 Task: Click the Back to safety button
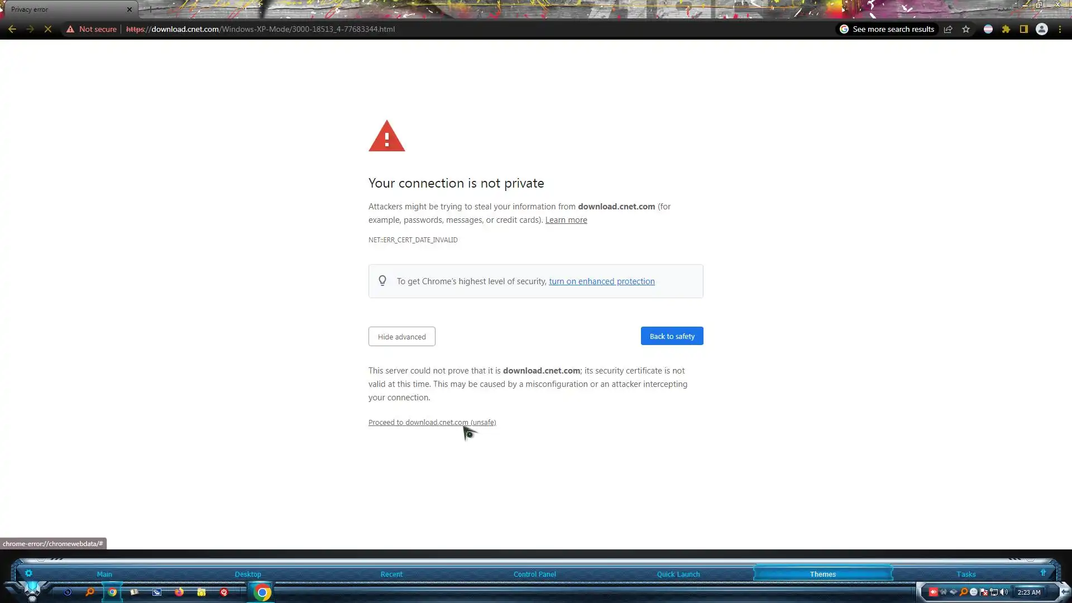pyautogui.click(x=672, y=336)
